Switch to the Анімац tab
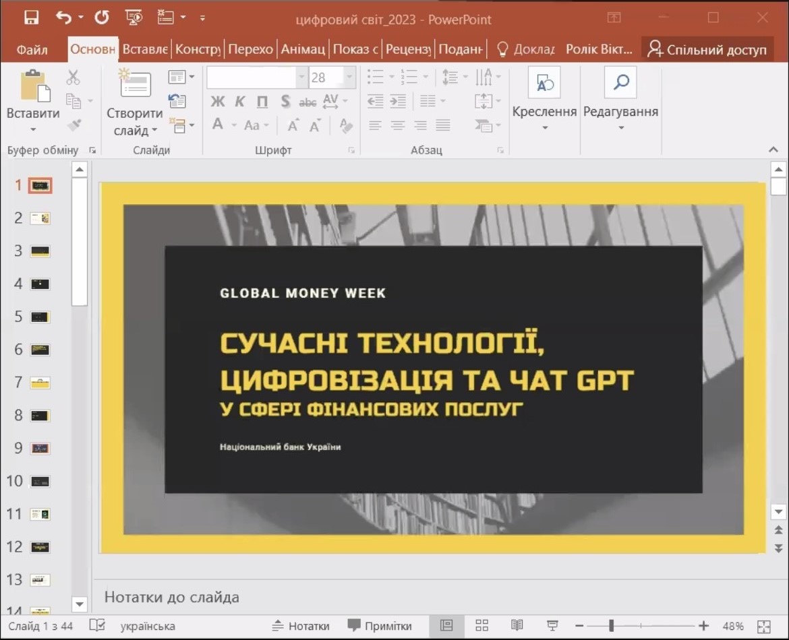Viewport: 789px width, 640px height. 303,50
